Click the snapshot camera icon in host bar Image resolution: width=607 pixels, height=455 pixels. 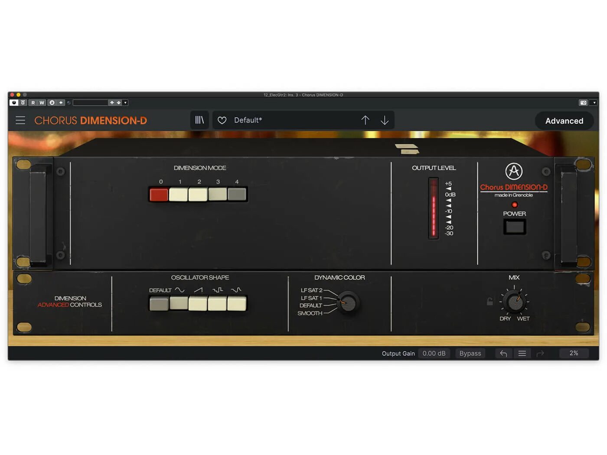(583, 103)
